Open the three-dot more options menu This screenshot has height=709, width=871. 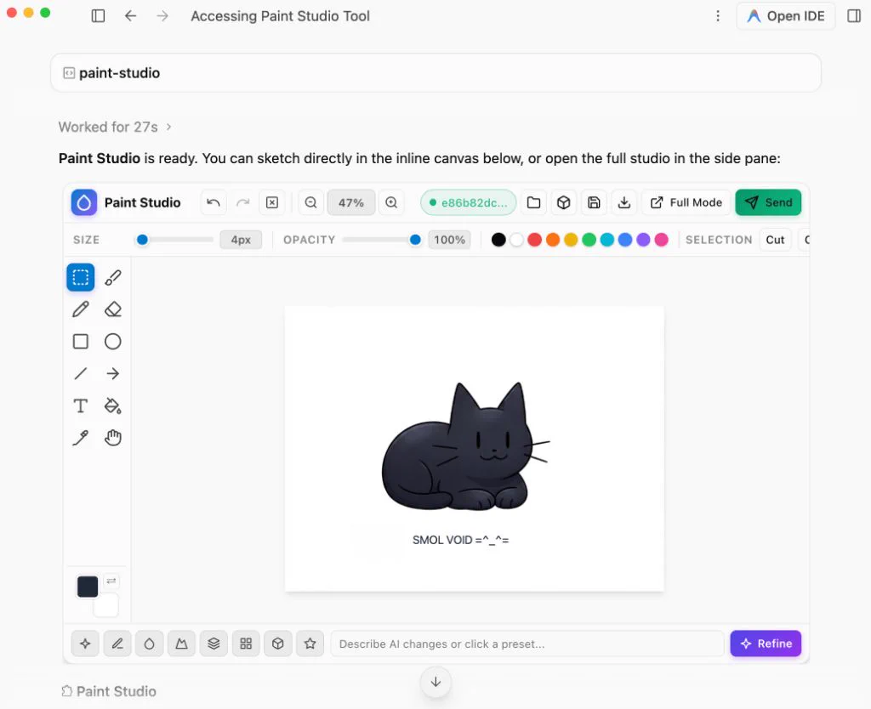coord(718,16)
